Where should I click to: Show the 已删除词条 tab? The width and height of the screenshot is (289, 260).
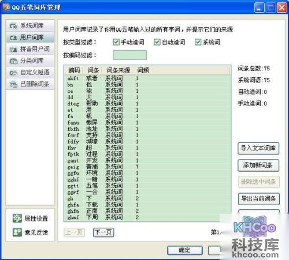[x=30, y=84]
